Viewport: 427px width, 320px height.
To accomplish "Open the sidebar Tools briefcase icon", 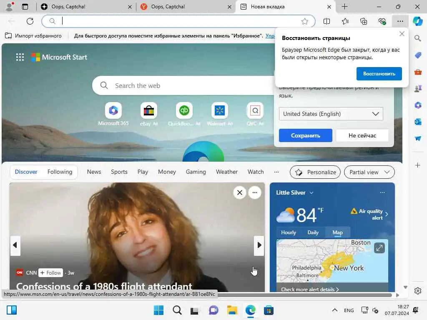I will click(x=418, y=72).
